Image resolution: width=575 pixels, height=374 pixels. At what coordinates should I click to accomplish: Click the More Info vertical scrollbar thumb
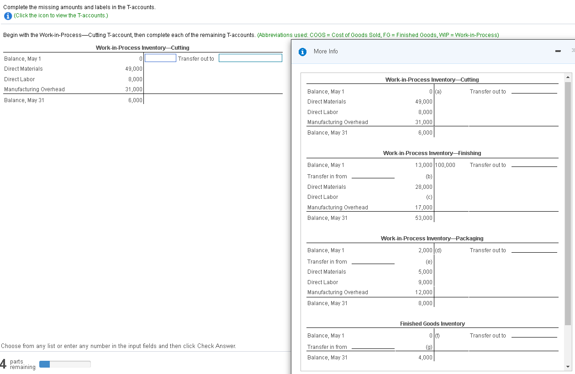[568, 203]
